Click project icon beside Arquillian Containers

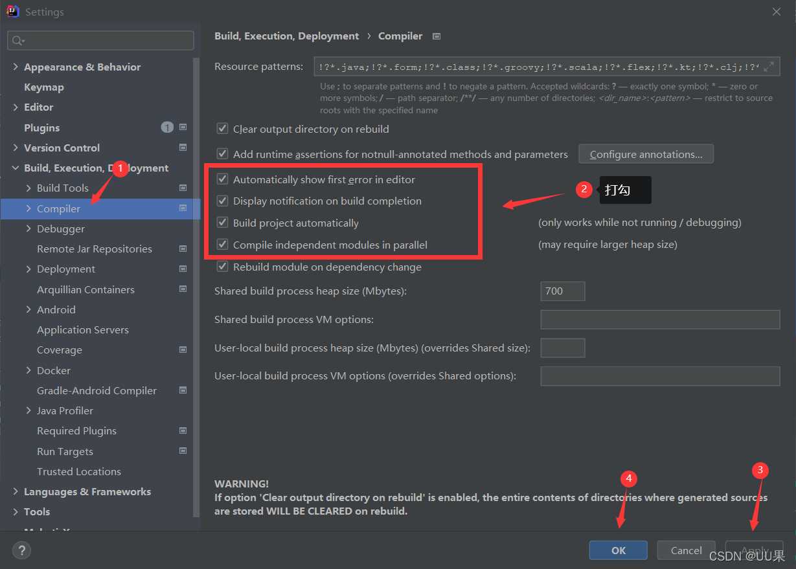coord(183,289)
